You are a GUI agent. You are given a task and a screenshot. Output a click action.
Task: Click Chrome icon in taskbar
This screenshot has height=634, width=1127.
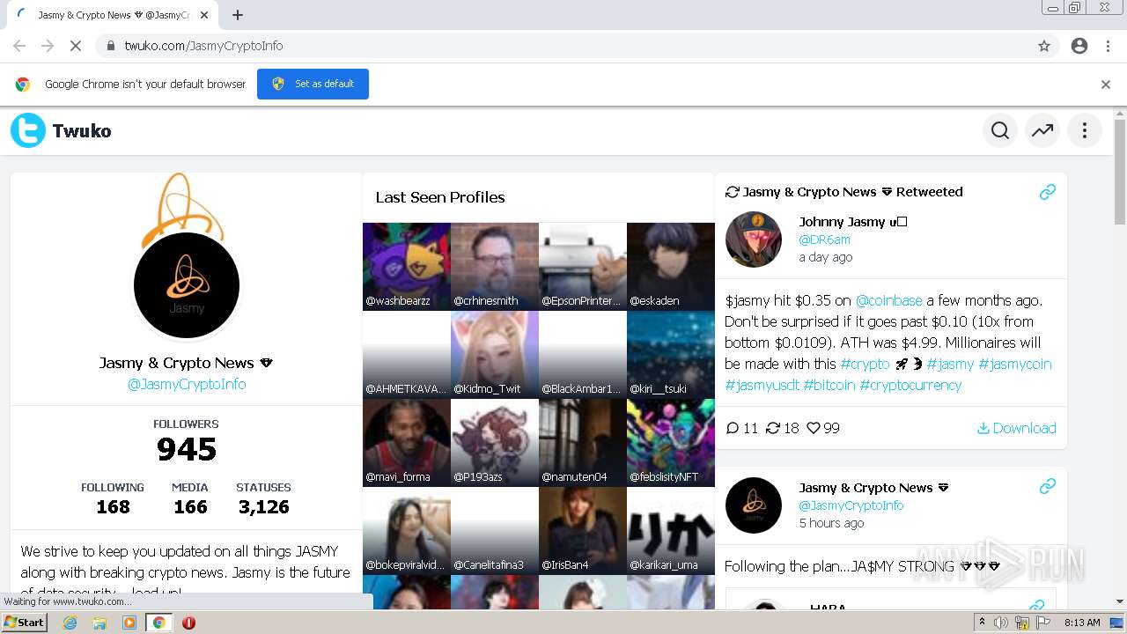158,623
